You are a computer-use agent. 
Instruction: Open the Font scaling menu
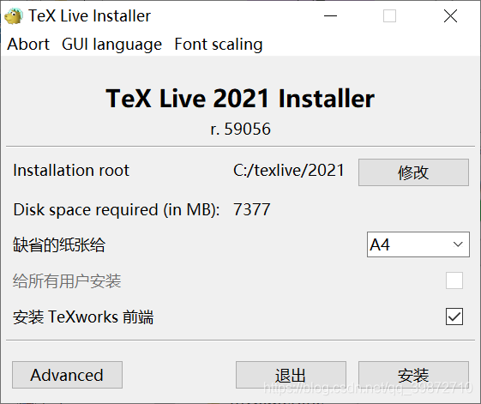(x=219, y=45)
